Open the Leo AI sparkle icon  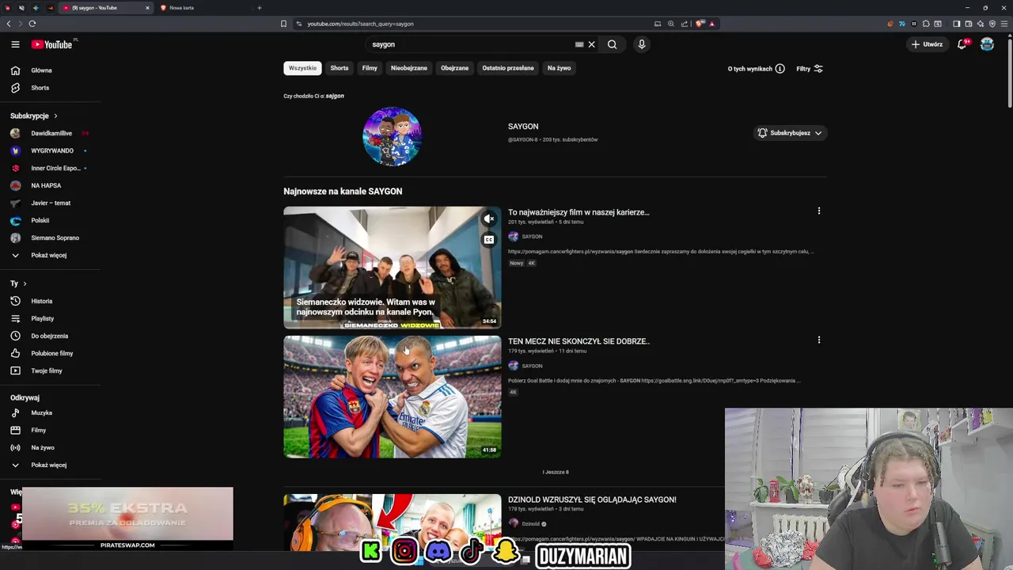tap(980, 24)
